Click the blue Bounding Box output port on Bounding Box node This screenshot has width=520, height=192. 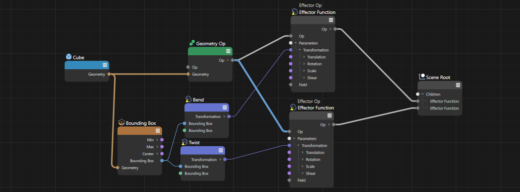[x=162, y=161]
